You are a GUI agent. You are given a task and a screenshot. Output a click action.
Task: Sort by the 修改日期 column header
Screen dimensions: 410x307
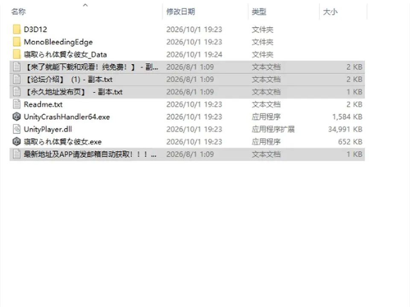coord(181,12)
